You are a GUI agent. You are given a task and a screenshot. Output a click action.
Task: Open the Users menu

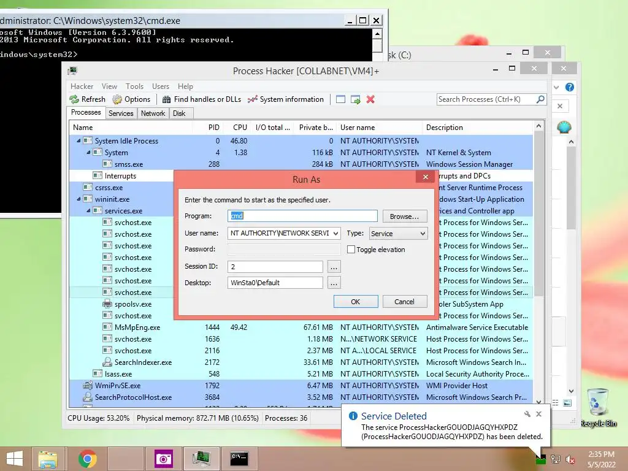tap(161, 86)
